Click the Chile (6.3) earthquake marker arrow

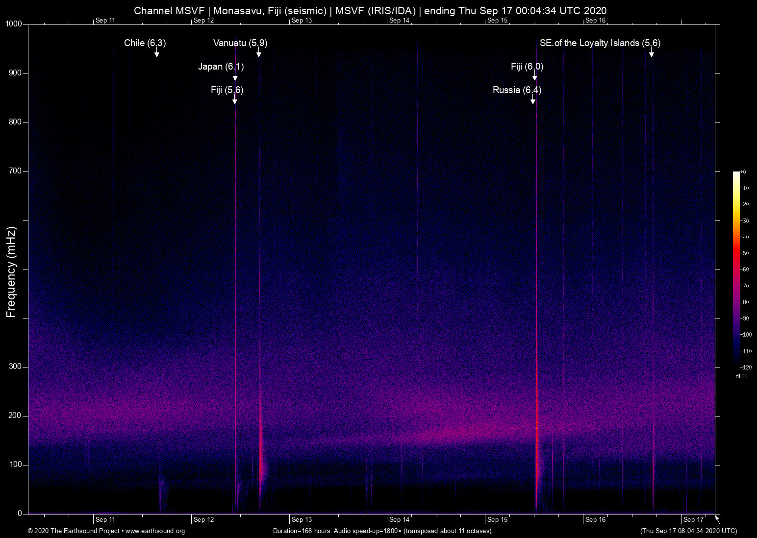pos(157,55)
